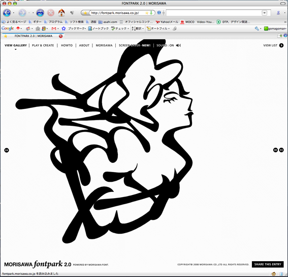
Task: Advance to the next gallery entry
Action: pos(275,150)
